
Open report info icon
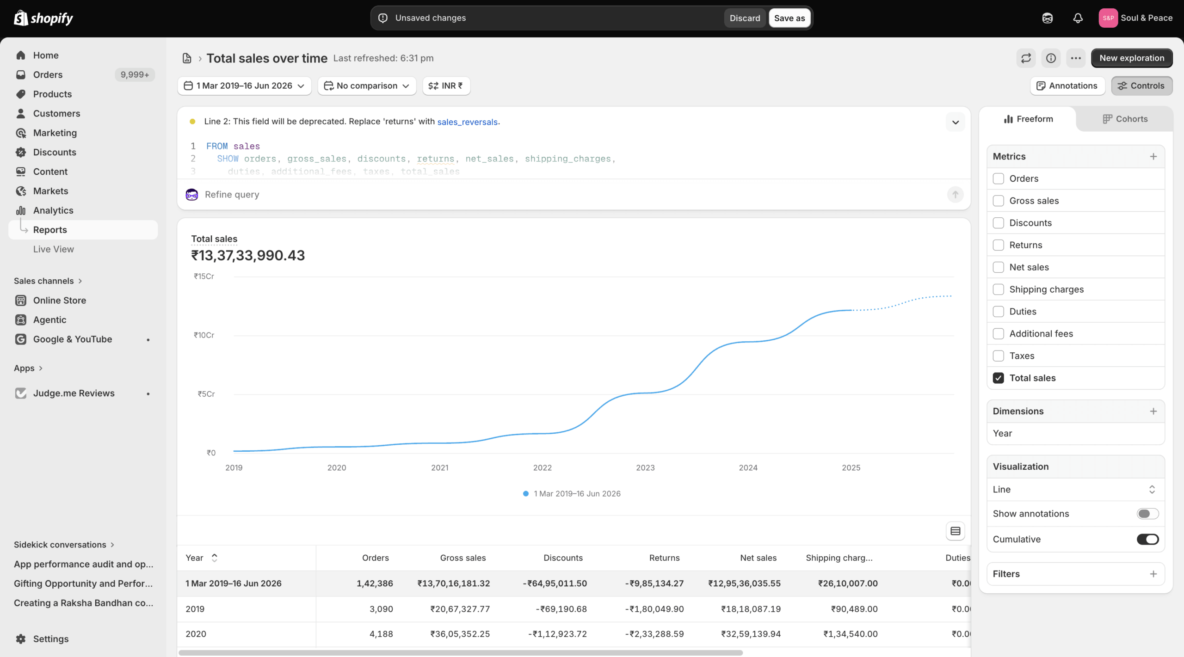tap(1051, 58)
